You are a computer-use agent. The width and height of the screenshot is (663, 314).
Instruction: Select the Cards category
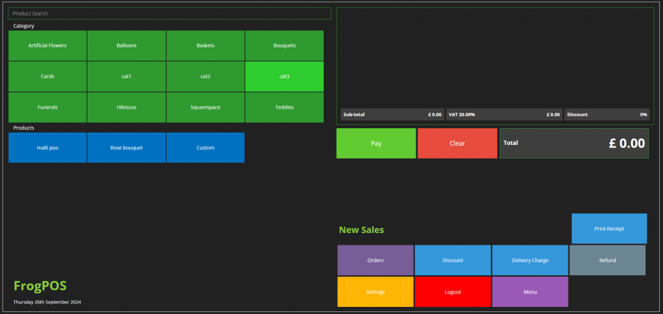47,76
